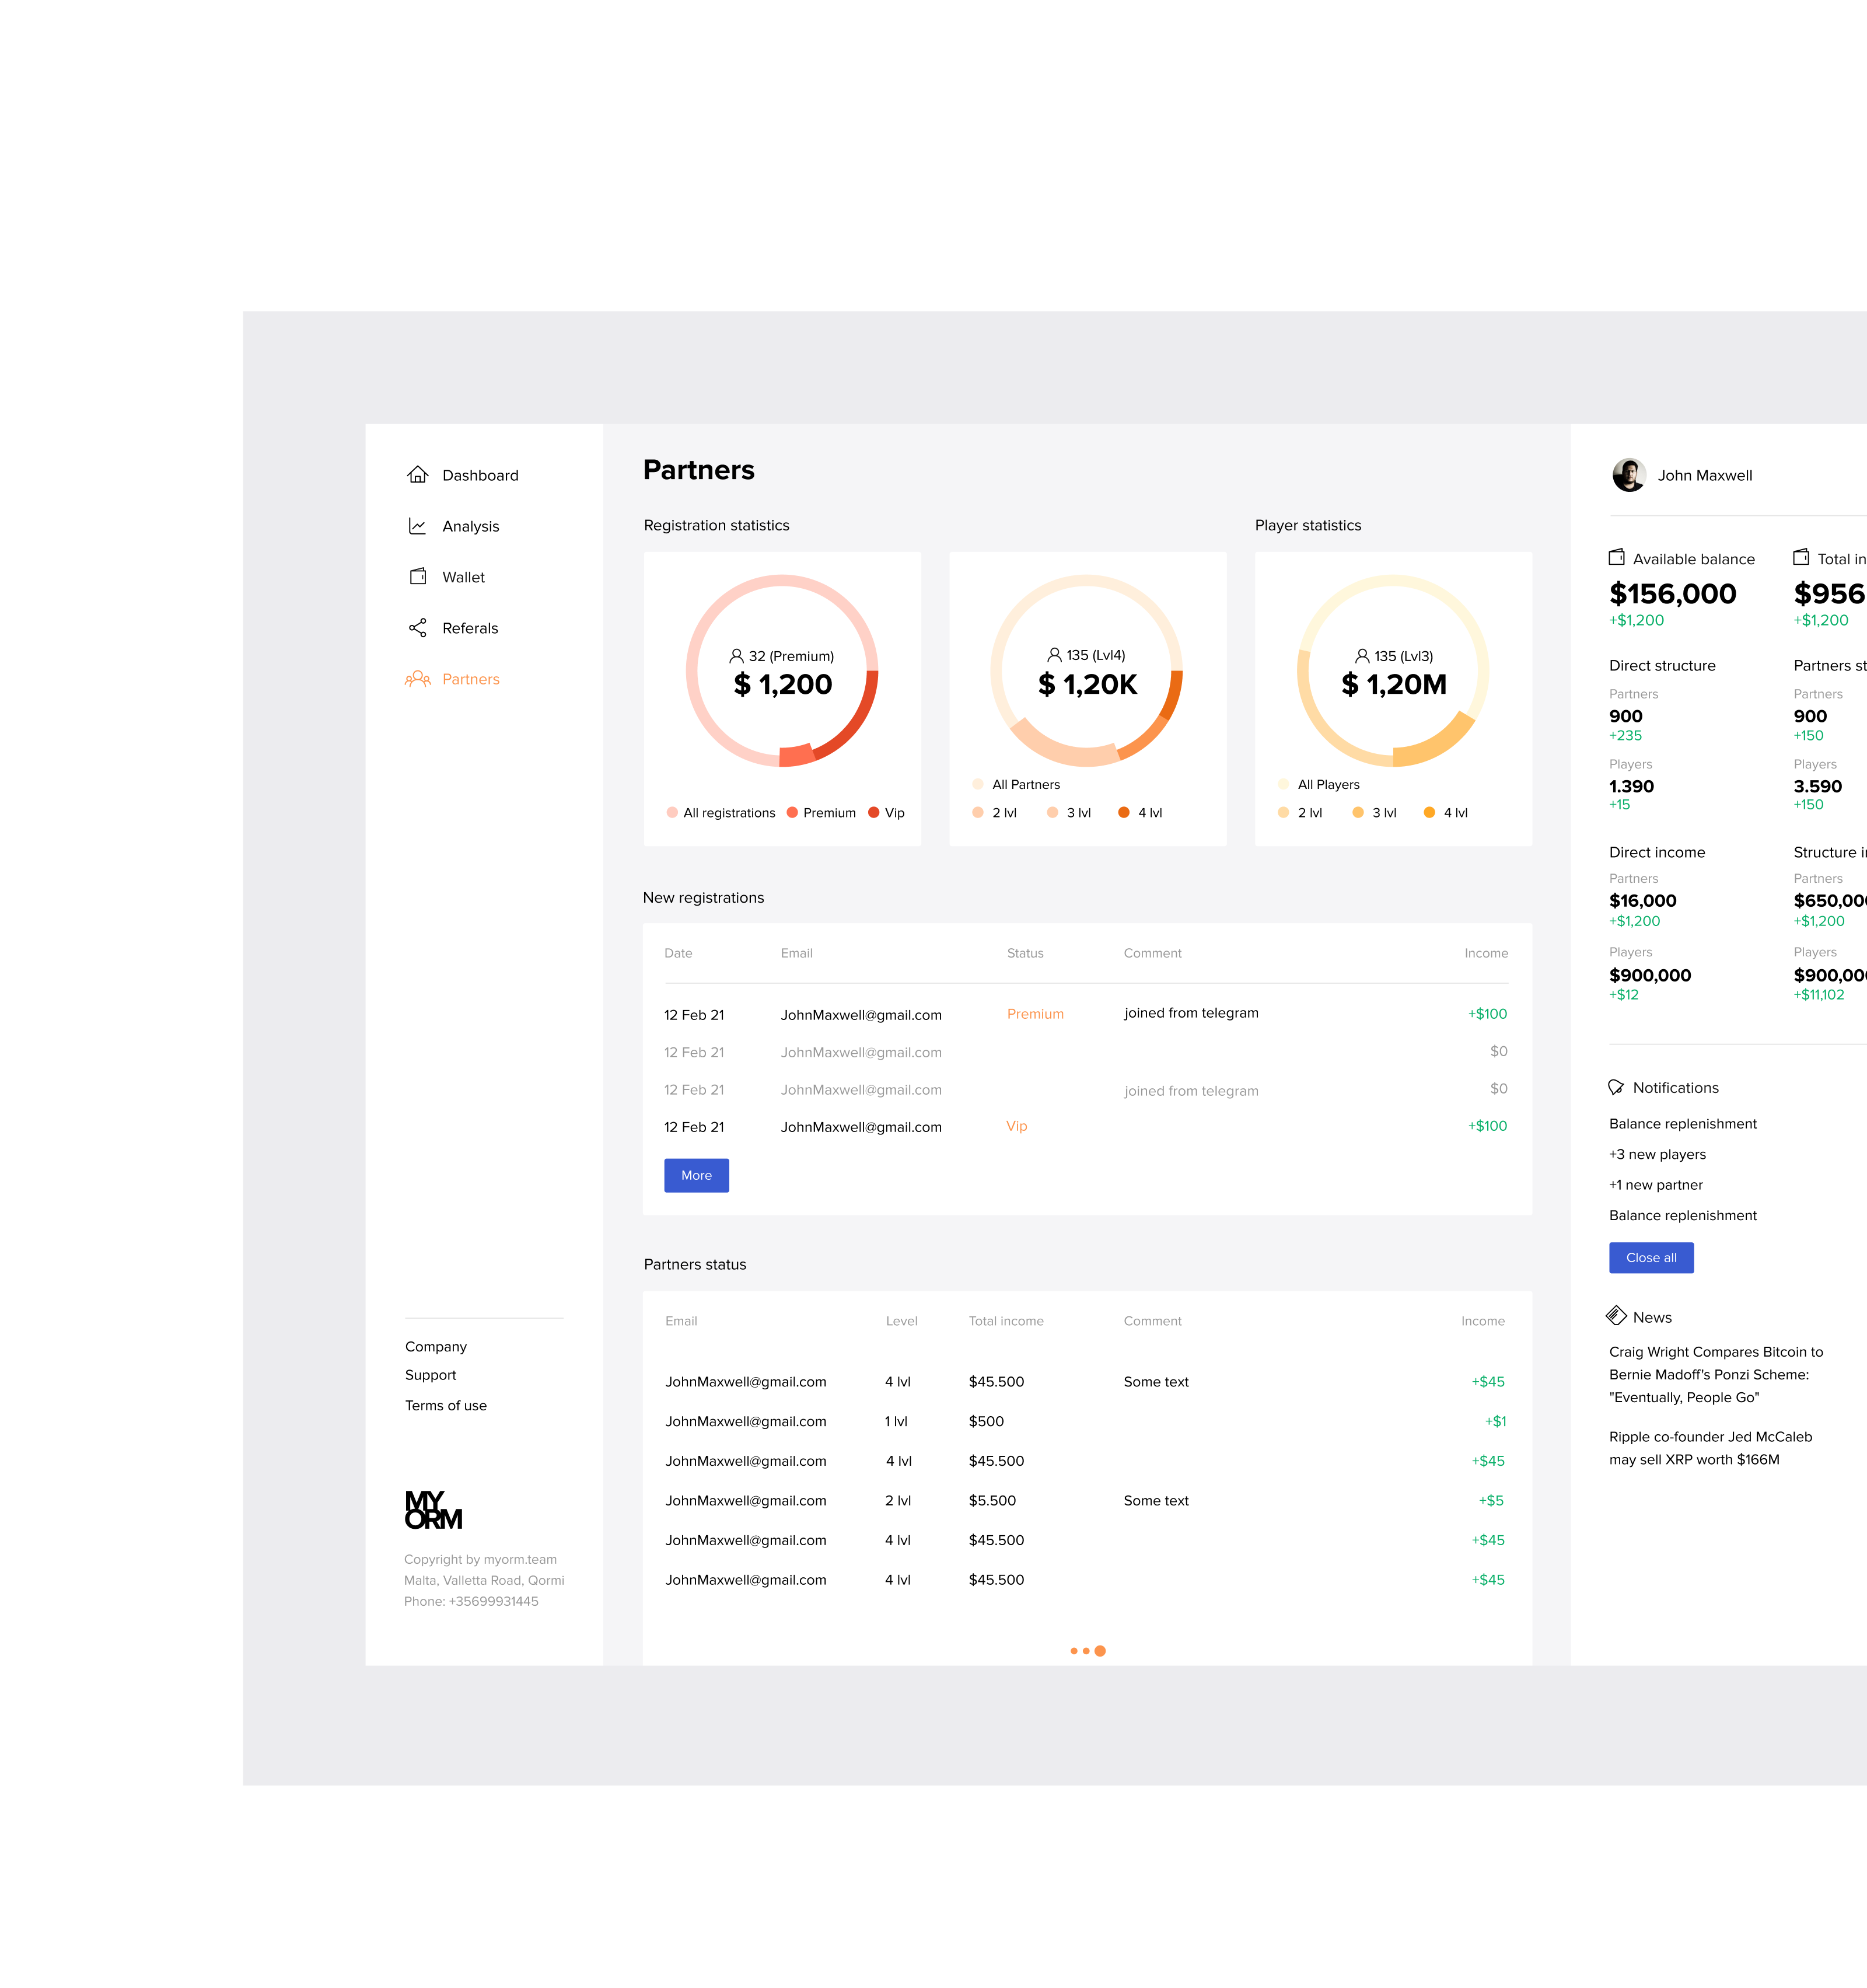The height and width of the screenshot is (1988, 1867).
Task: Click the Wallet icon in sidebar
Action: point(417,577)
